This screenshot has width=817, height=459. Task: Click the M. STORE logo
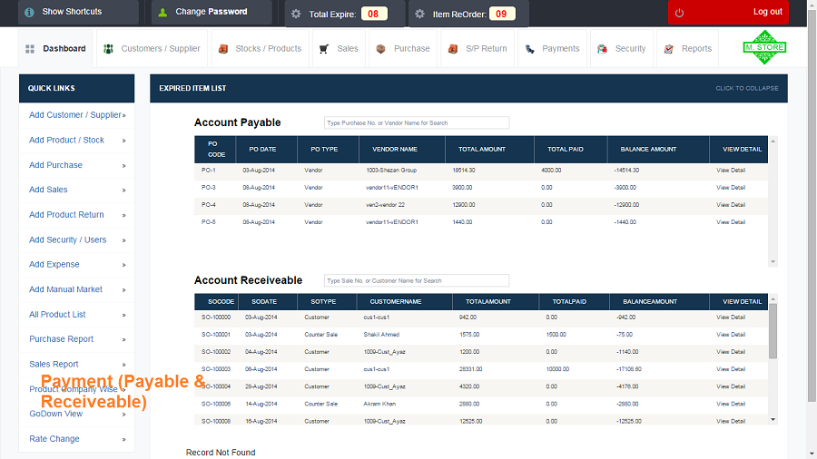point(764,47)
